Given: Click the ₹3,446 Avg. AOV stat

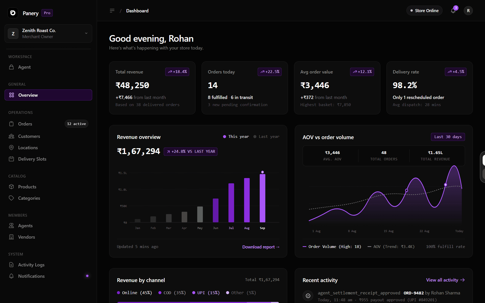Looking at the screenshot, I should pyautogui.click(x=332, y=156).
